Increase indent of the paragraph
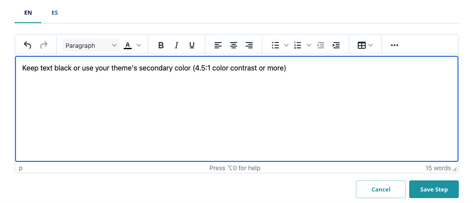This screenshot has height=203, width=473. point(336,45)
